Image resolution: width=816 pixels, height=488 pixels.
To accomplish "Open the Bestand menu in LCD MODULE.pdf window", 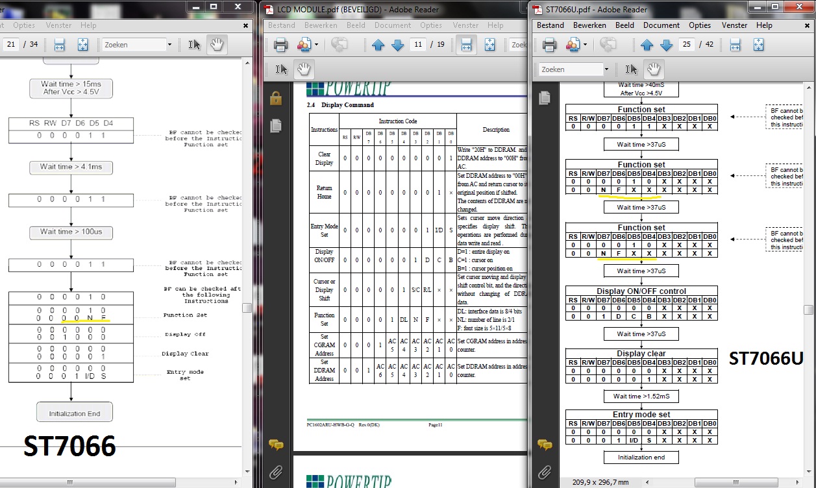I will pyautogui.click(x=282, y=25).
